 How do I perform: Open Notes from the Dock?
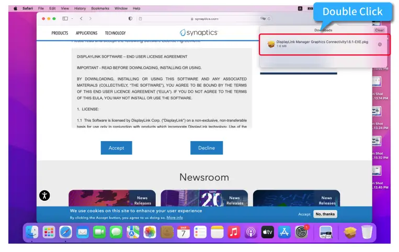coord(217,232)
